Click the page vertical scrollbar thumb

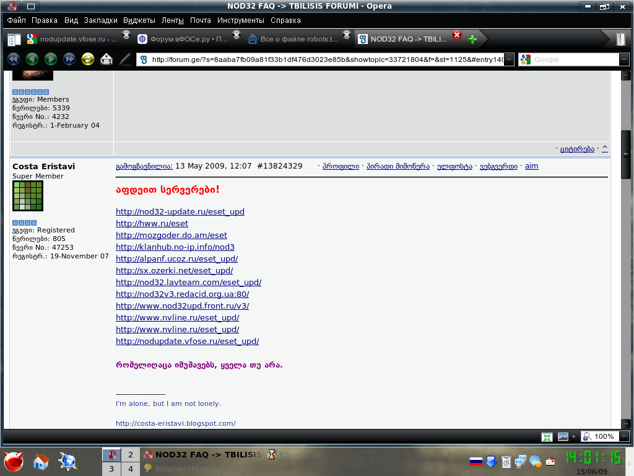tap(626, 154)
